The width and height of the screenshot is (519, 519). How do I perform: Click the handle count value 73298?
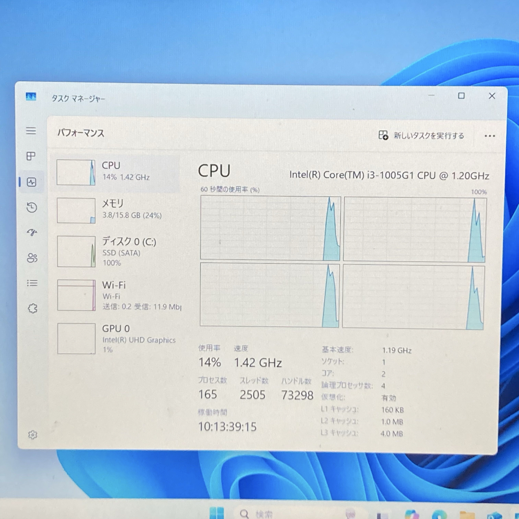[x=297, y=395]
